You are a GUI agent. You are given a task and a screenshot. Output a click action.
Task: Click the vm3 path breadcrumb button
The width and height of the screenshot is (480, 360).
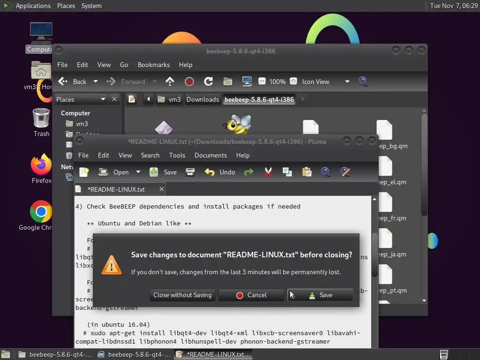[x=169, y=99]
